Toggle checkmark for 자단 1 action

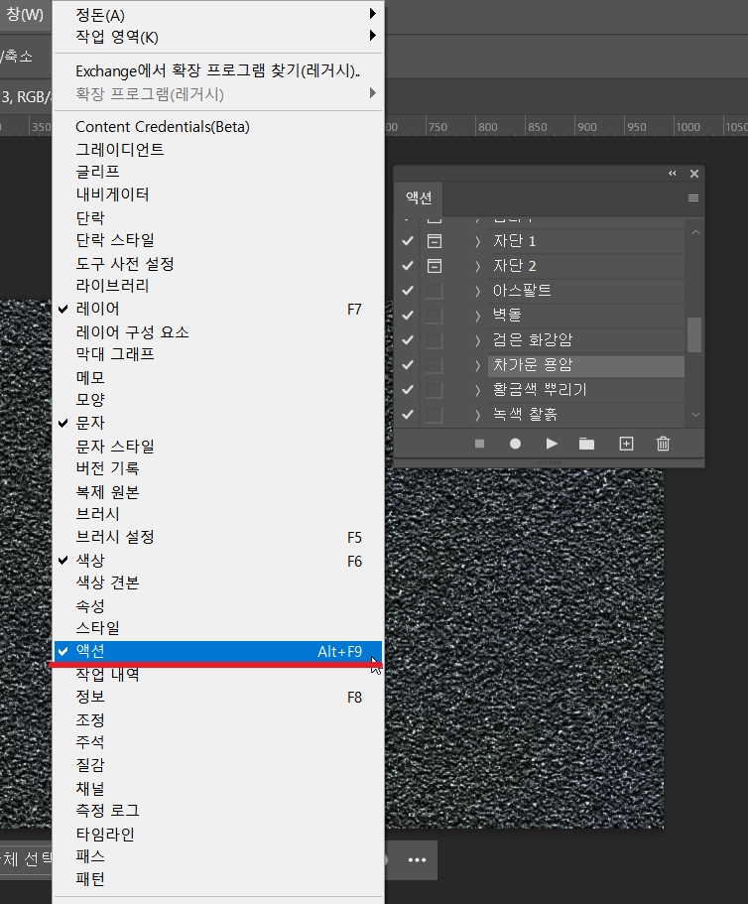click(408, 241)
